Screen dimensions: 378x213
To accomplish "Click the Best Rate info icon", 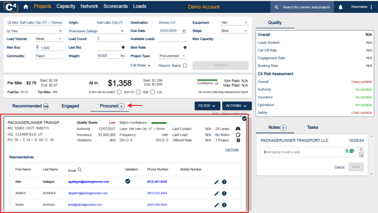I will (x=185, y=47).
